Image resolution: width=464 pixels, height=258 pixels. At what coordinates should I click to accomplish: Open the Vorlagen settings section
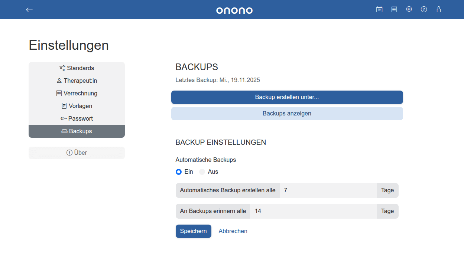77,106
